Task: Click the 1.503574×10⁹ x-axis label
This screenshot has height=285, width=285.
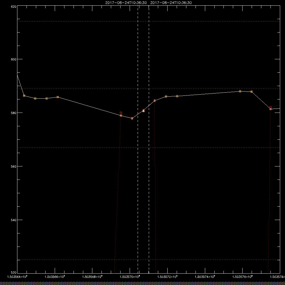Action: click(205, 277)
